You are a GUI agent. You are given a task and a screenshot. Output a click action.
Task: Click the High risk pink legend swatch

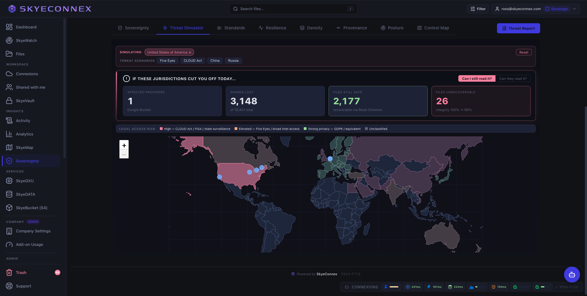click(x=161, y=129)
